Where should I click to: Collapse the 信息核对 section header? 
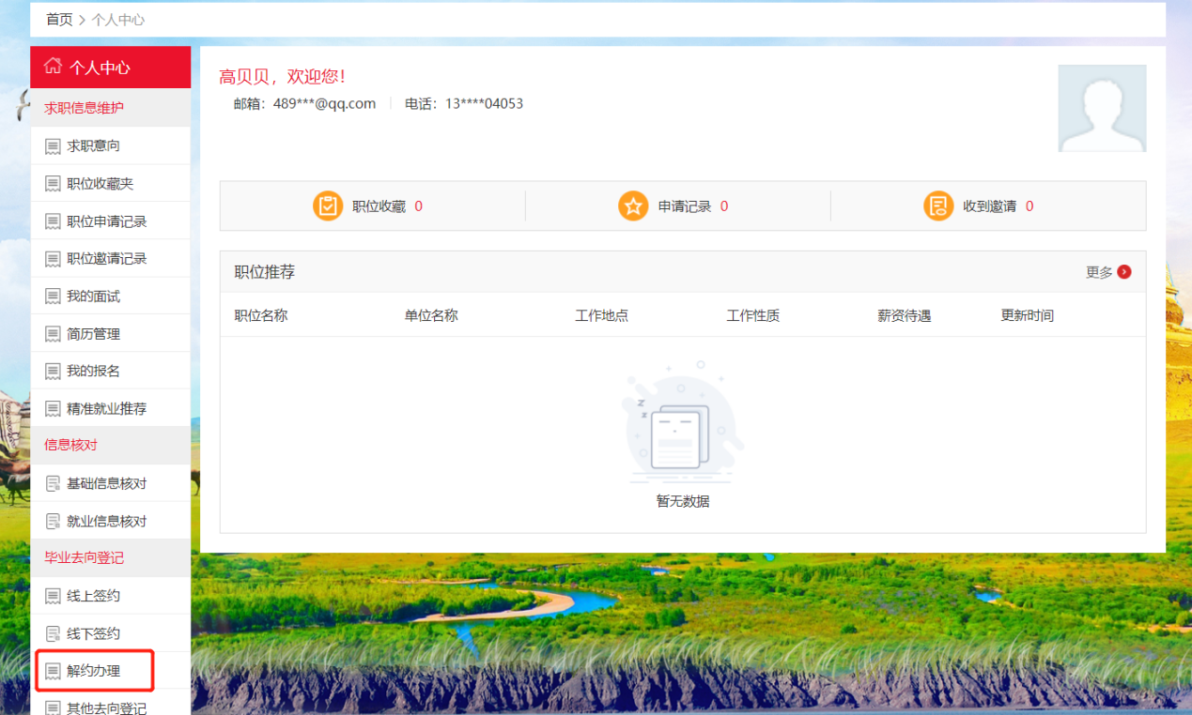70,445
